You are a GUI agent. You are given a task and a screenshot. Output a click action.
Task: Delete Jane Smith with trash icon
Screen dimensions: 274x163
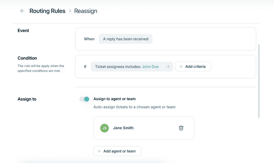click(181, 128)
